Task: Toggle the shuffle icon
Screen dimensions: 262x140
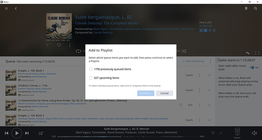Action: 184,51
